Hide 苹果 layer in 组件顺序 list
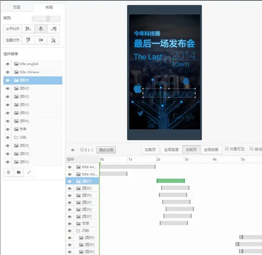Image resolution: width=262 pixels, height=255 pixels. pyautogui.click(x=7, y=129)
